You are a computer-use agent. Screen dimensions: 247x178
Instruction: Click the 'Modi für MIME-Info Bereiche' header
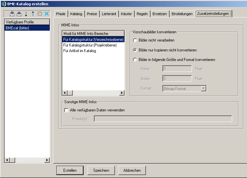coord(93,34)
